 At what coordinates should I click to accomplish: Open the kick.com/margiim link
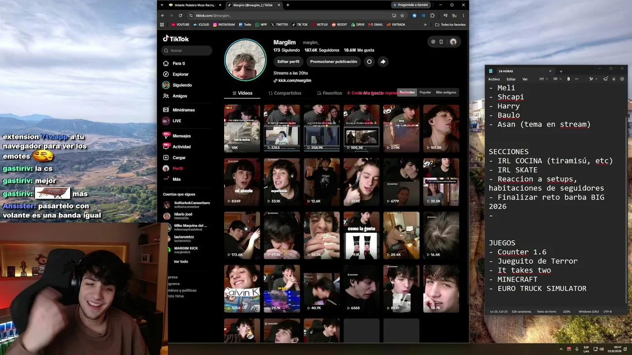[x=292, y=80]
